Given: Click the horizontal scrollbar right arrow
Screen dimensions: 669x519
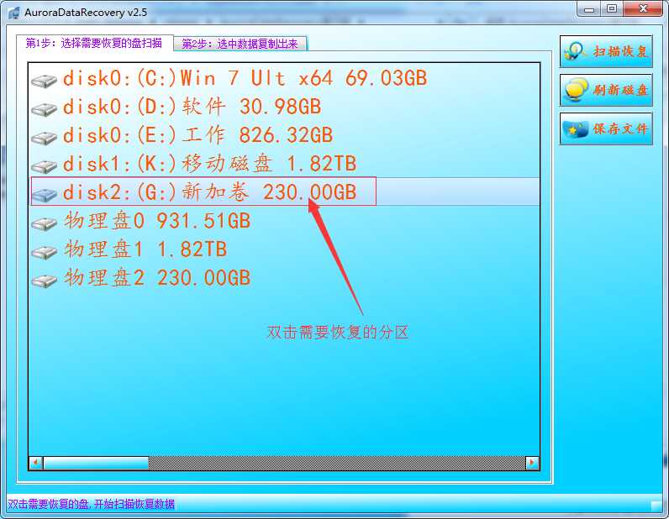Looking at the screenshot, I should point(532,463).
